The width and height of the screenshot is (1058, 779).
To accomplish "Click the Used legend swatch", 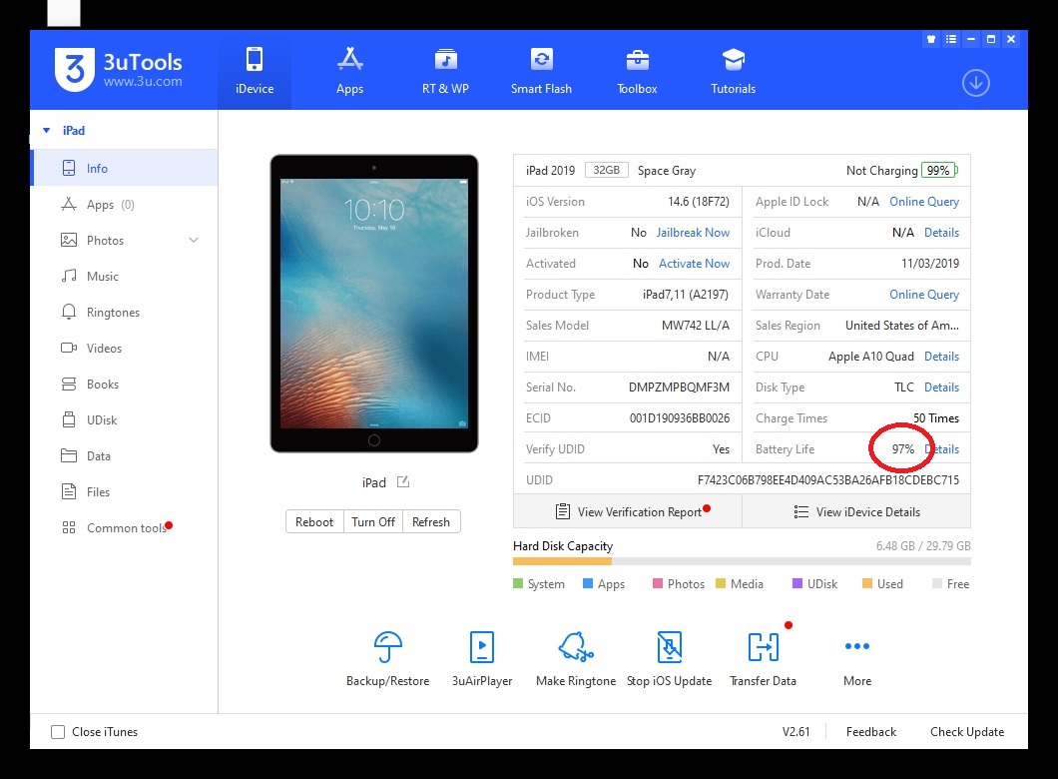I will [x=867, y=583].
